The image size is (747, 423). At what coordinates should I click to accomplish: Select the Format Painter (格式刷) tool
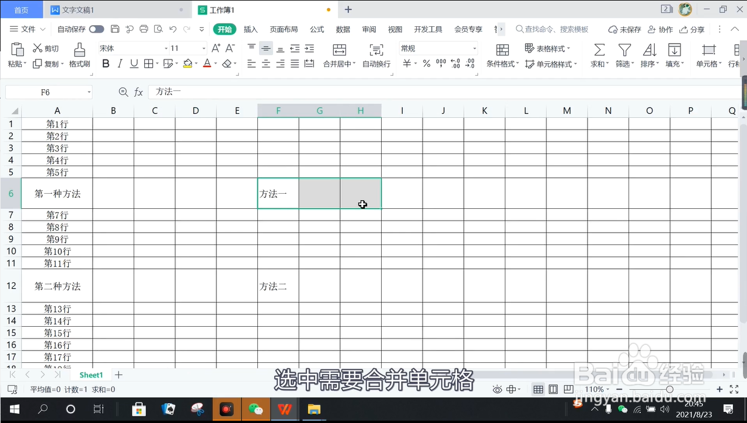pyautogui.click(x=79, y=56)
